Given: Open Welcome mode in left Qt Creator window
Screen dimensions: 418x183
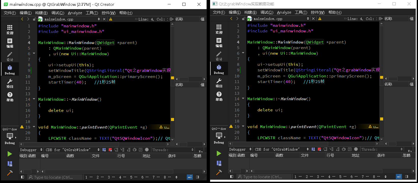Looking at the screenshot, I should (x=10, y=30).
